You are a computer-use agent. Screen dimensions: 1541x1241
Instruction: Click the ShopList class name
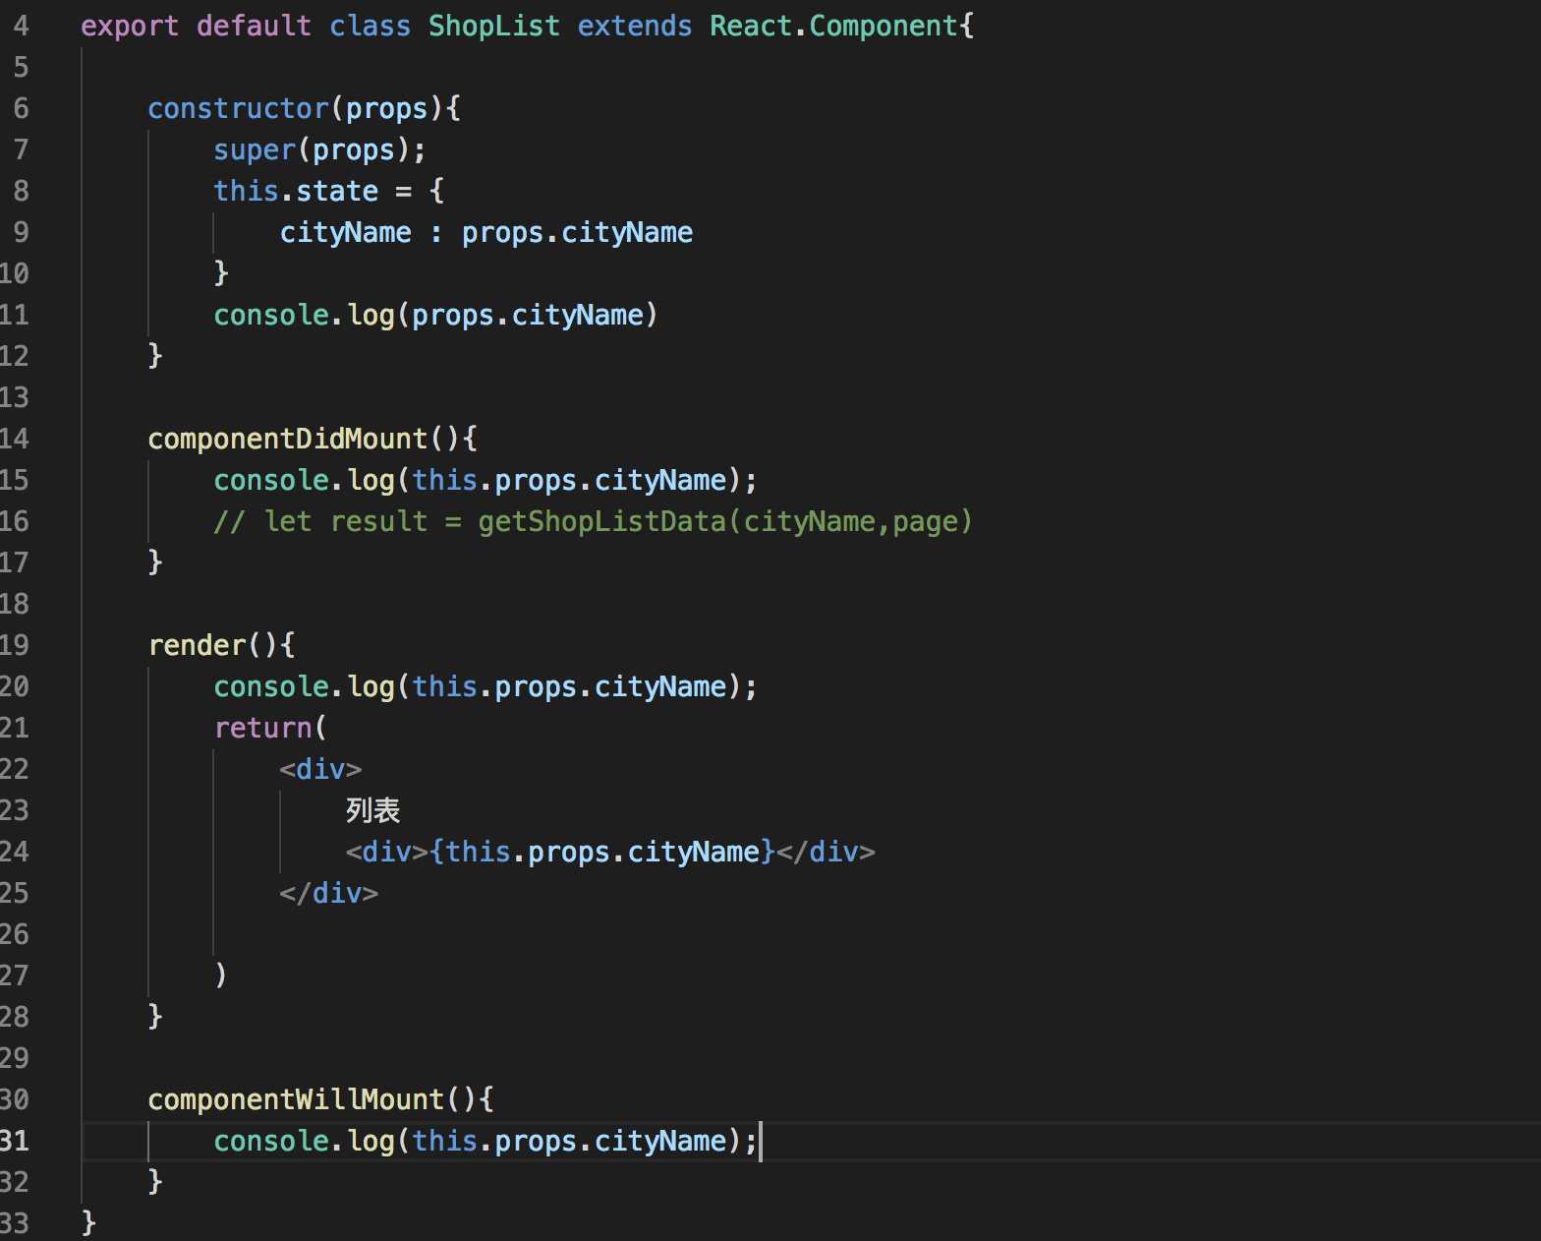(493, 26)
